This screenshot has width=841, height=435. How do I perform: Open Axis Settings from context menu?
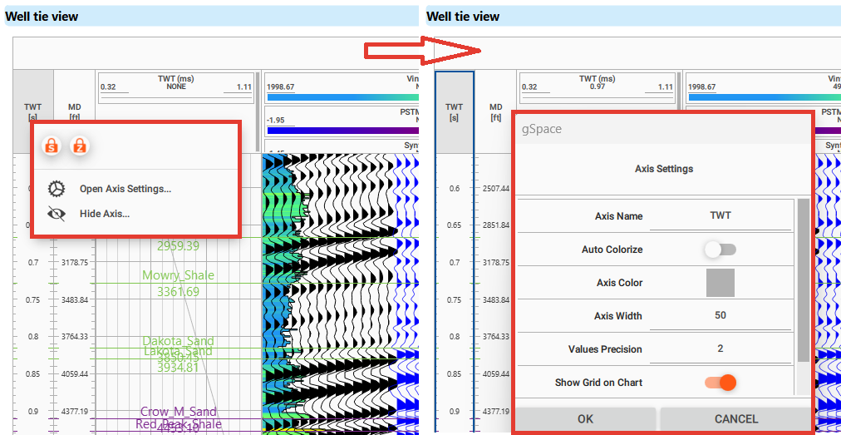click(x=125, y=189)
